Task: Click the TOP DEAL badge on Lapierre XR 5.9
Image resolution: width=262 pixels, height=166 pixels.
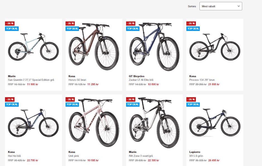Action: click(193, 104)
